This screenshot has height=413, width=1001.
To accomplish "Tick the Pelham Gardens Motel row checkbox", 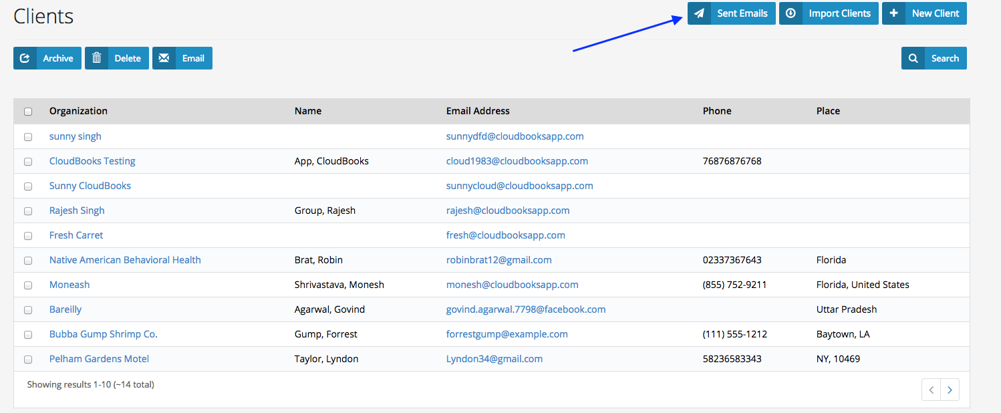I will click(x=28, y=360).
